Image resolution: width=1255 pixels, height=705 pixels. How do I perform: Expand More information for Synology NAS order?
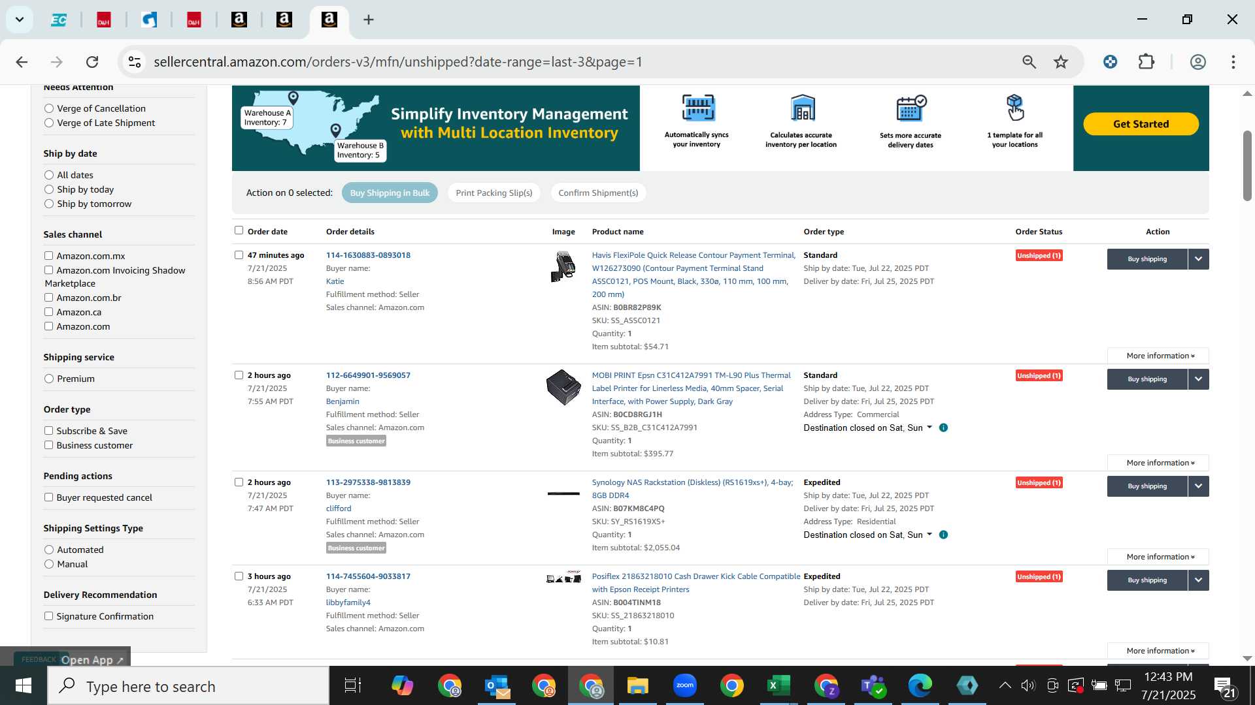coord(1158,557)
